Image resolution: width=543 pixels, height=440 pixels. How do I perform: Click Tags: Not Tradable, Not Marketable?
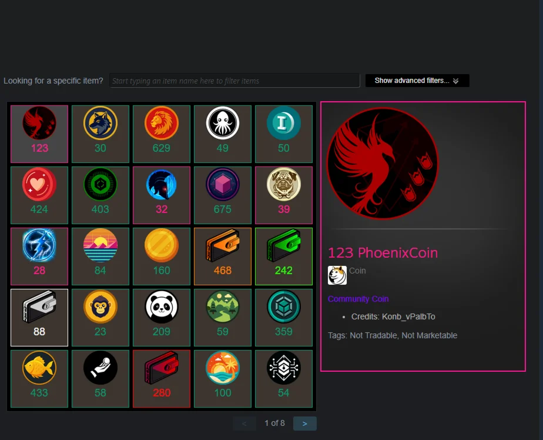pyautogui.click(x=393, y=335)
